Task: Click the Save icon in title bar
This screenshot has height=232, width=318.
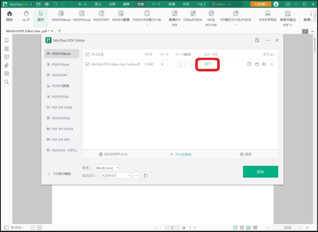Action: tap(38, 4)
